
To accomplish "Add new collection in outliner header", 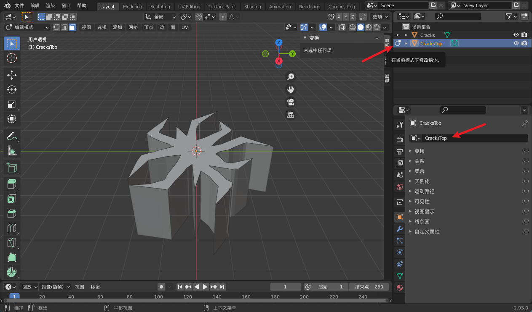I will click(x=524, y=16).
